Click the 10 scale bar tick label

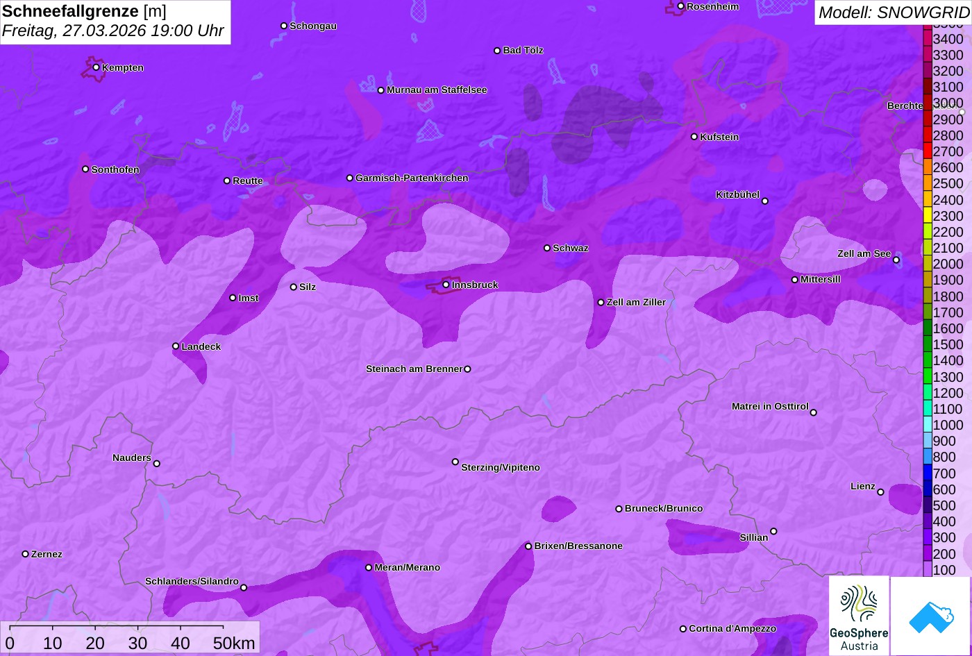point(53,644)
